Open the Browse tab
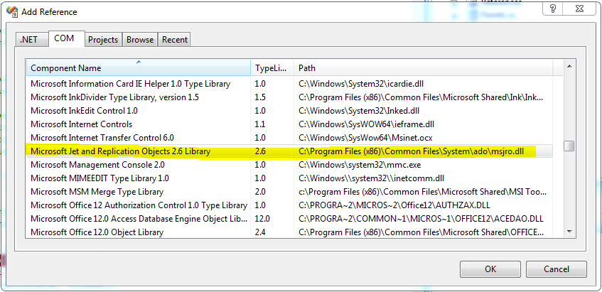Screen dimensions: 602x292 click(140, 40)
